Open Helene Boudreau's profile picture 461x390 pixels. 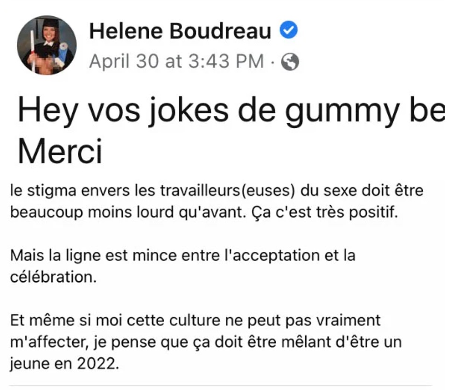(47, 45)
